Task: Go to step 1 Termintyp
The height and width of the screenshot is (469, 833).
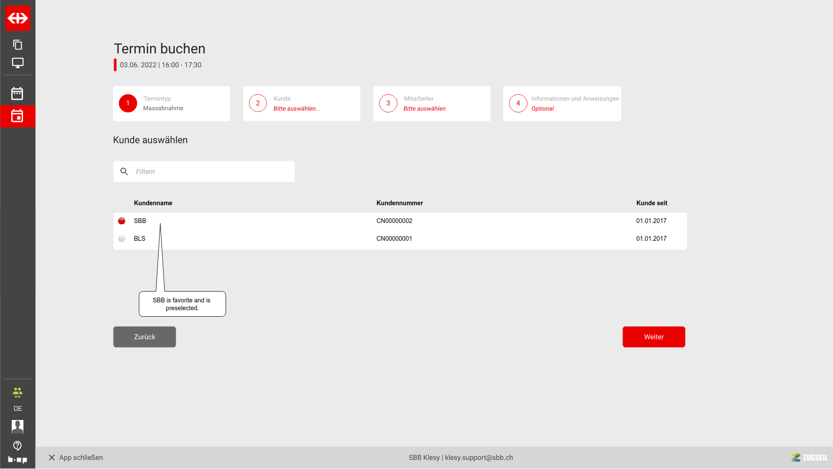Action: (x=171, y=104)
